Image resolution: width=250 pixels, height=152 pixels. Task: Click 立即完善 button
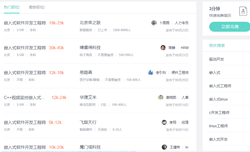click(230, 26)
